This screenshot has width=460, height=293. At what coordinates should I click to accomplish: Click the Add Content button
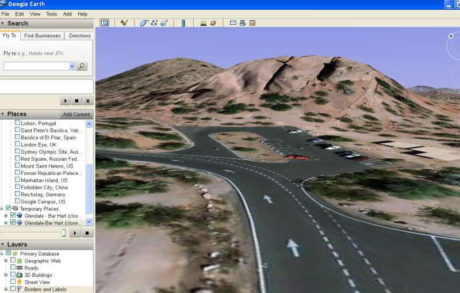point(76,115)
